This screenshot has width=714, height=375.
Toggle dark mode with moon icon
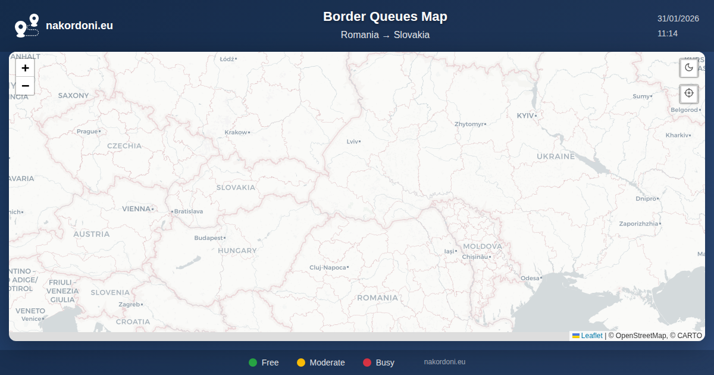pyautogui.click(x=689, y=67)
